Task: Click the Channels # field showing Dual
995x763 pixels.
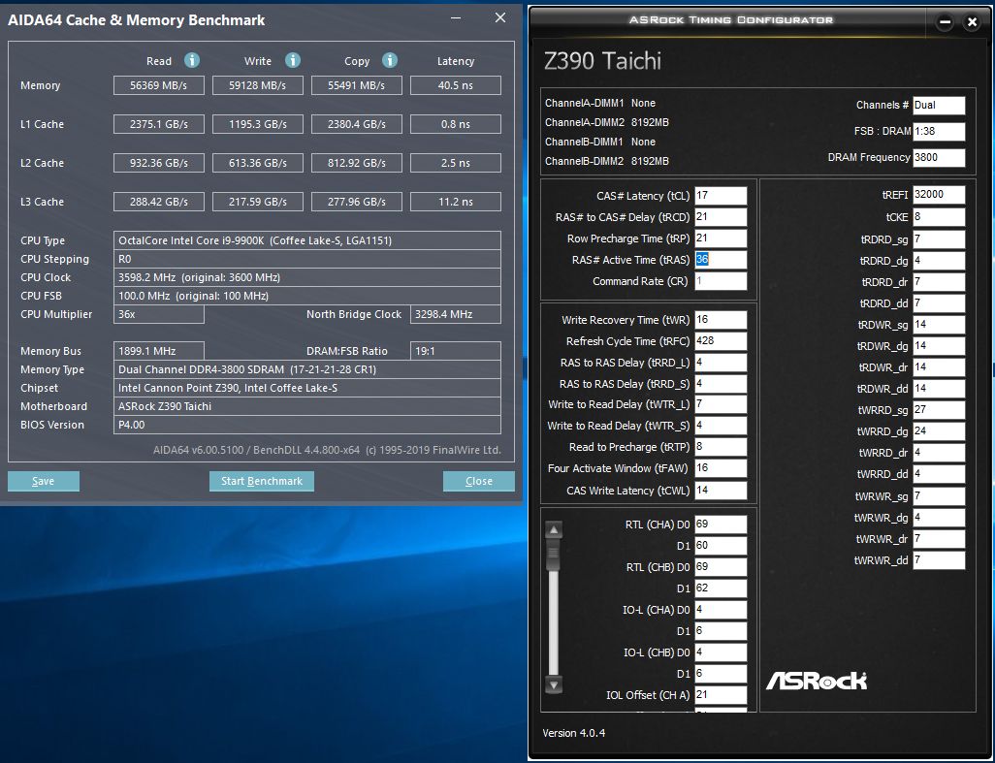Action: 939,106
